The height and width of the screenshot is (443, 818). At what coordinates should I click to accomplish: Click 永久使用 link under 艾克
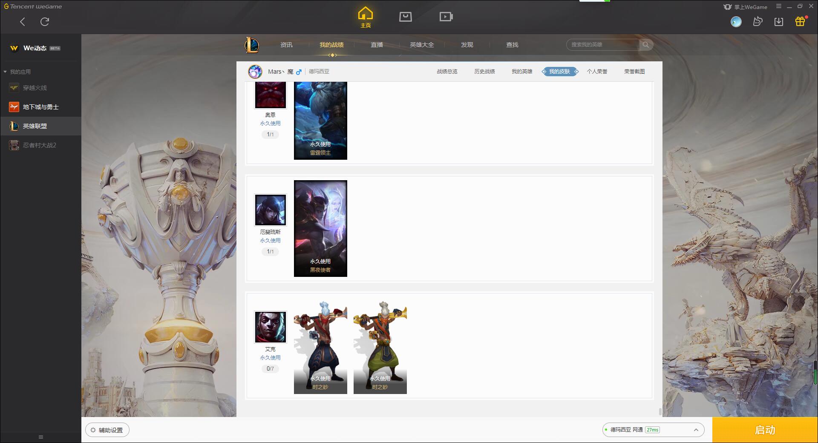tap(271, 358)
